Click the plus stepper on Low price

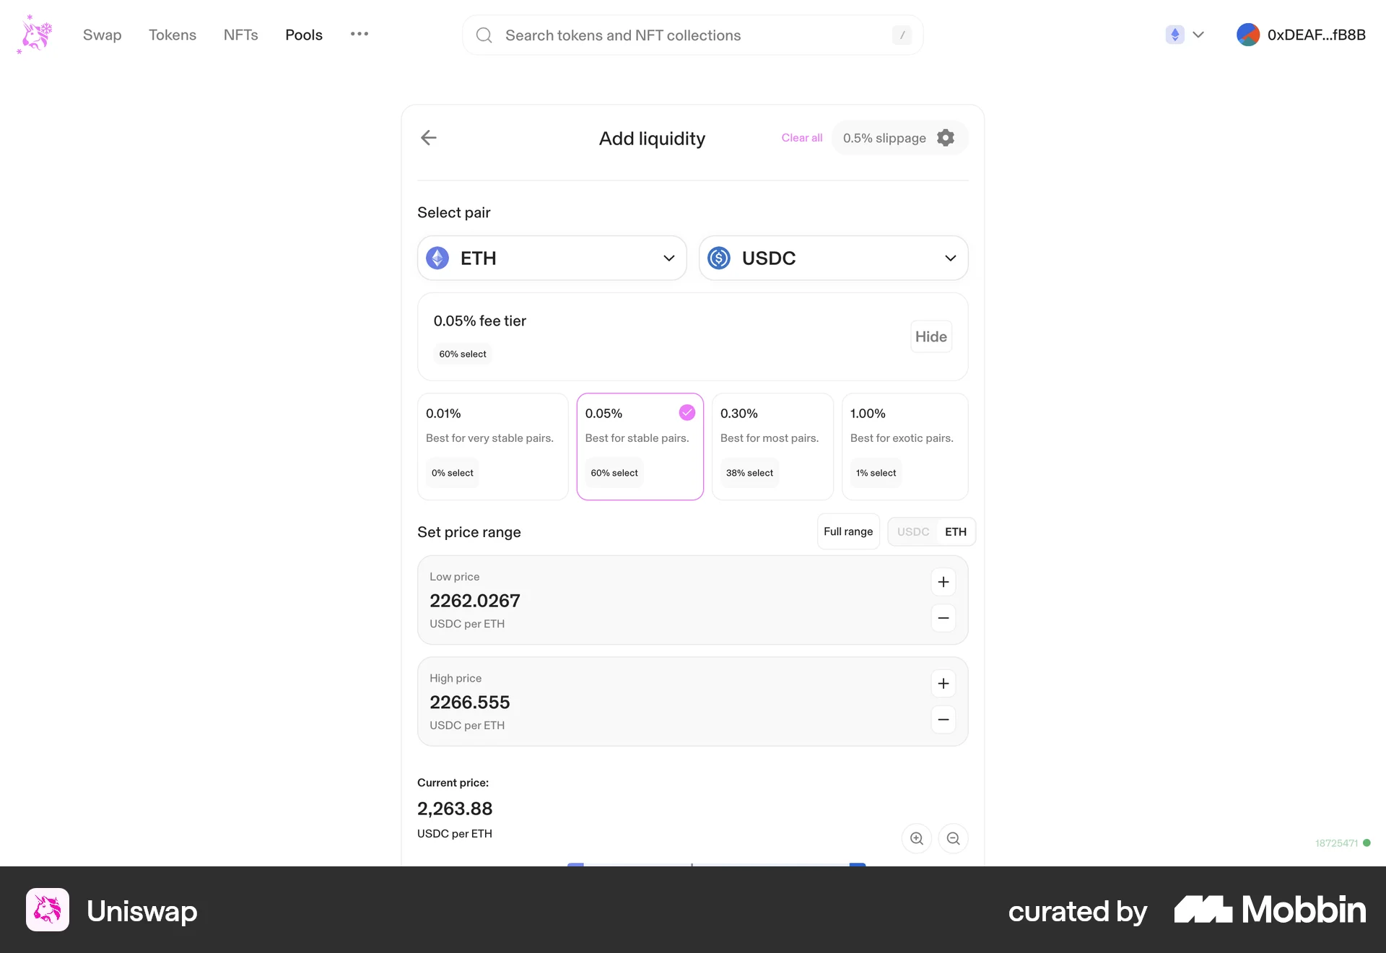[x=943, y=582]
